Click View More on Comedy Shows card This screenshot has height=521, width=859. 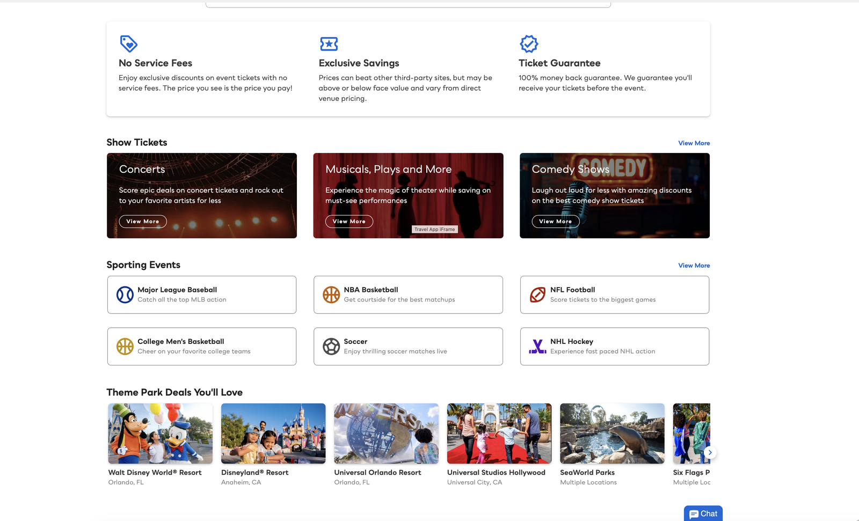555,221
